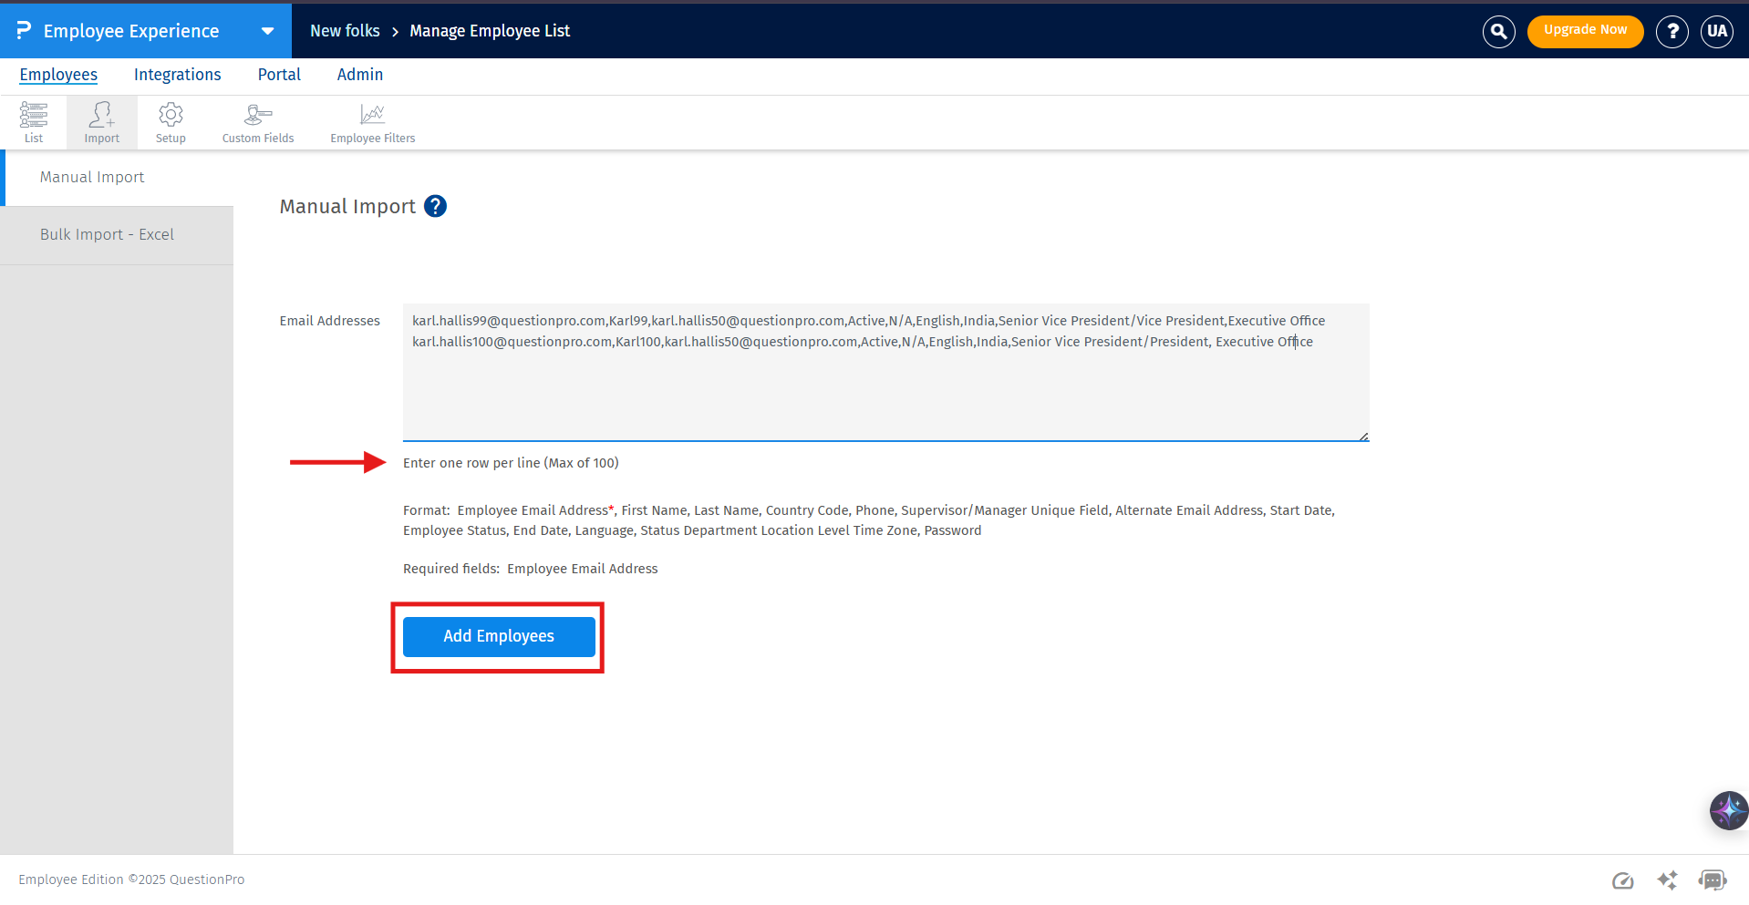Click the 'Email Addresses' field label

tap(330, 321)
